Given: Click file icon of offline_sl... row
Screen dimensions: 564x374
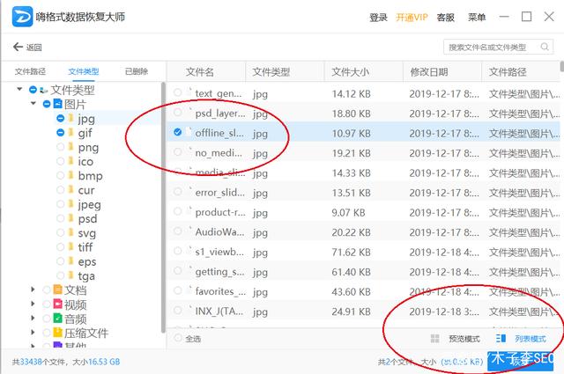Looking at the screenshot, I should coord(189,132).
